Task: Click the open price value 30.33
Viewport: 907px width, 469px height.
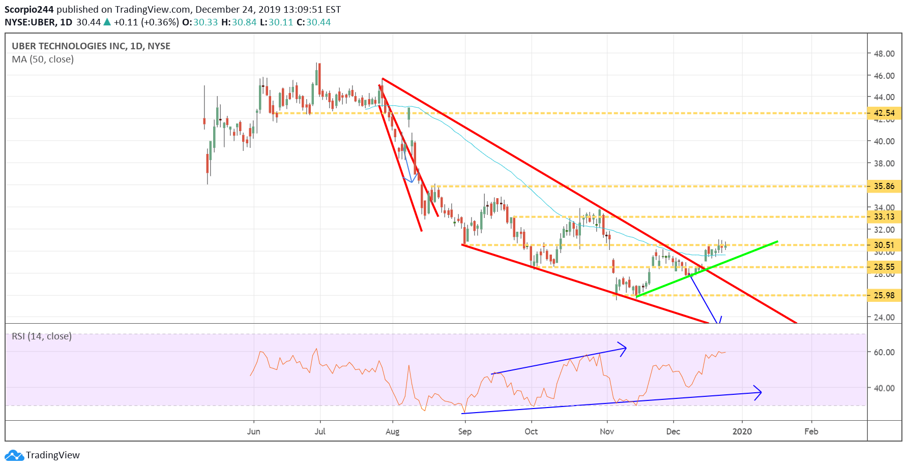Action: tap(206, 22)
